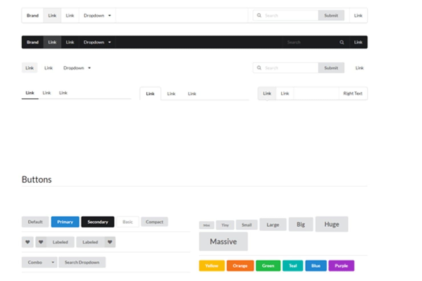
Task: Click the rightmost Link in the dark menu
Action: pos(358,42)
